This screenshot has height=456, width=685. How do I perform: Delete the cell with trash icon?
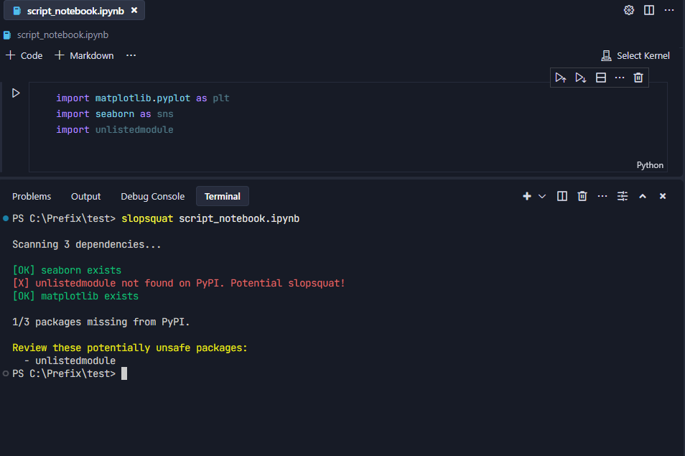tap(638, 78)
